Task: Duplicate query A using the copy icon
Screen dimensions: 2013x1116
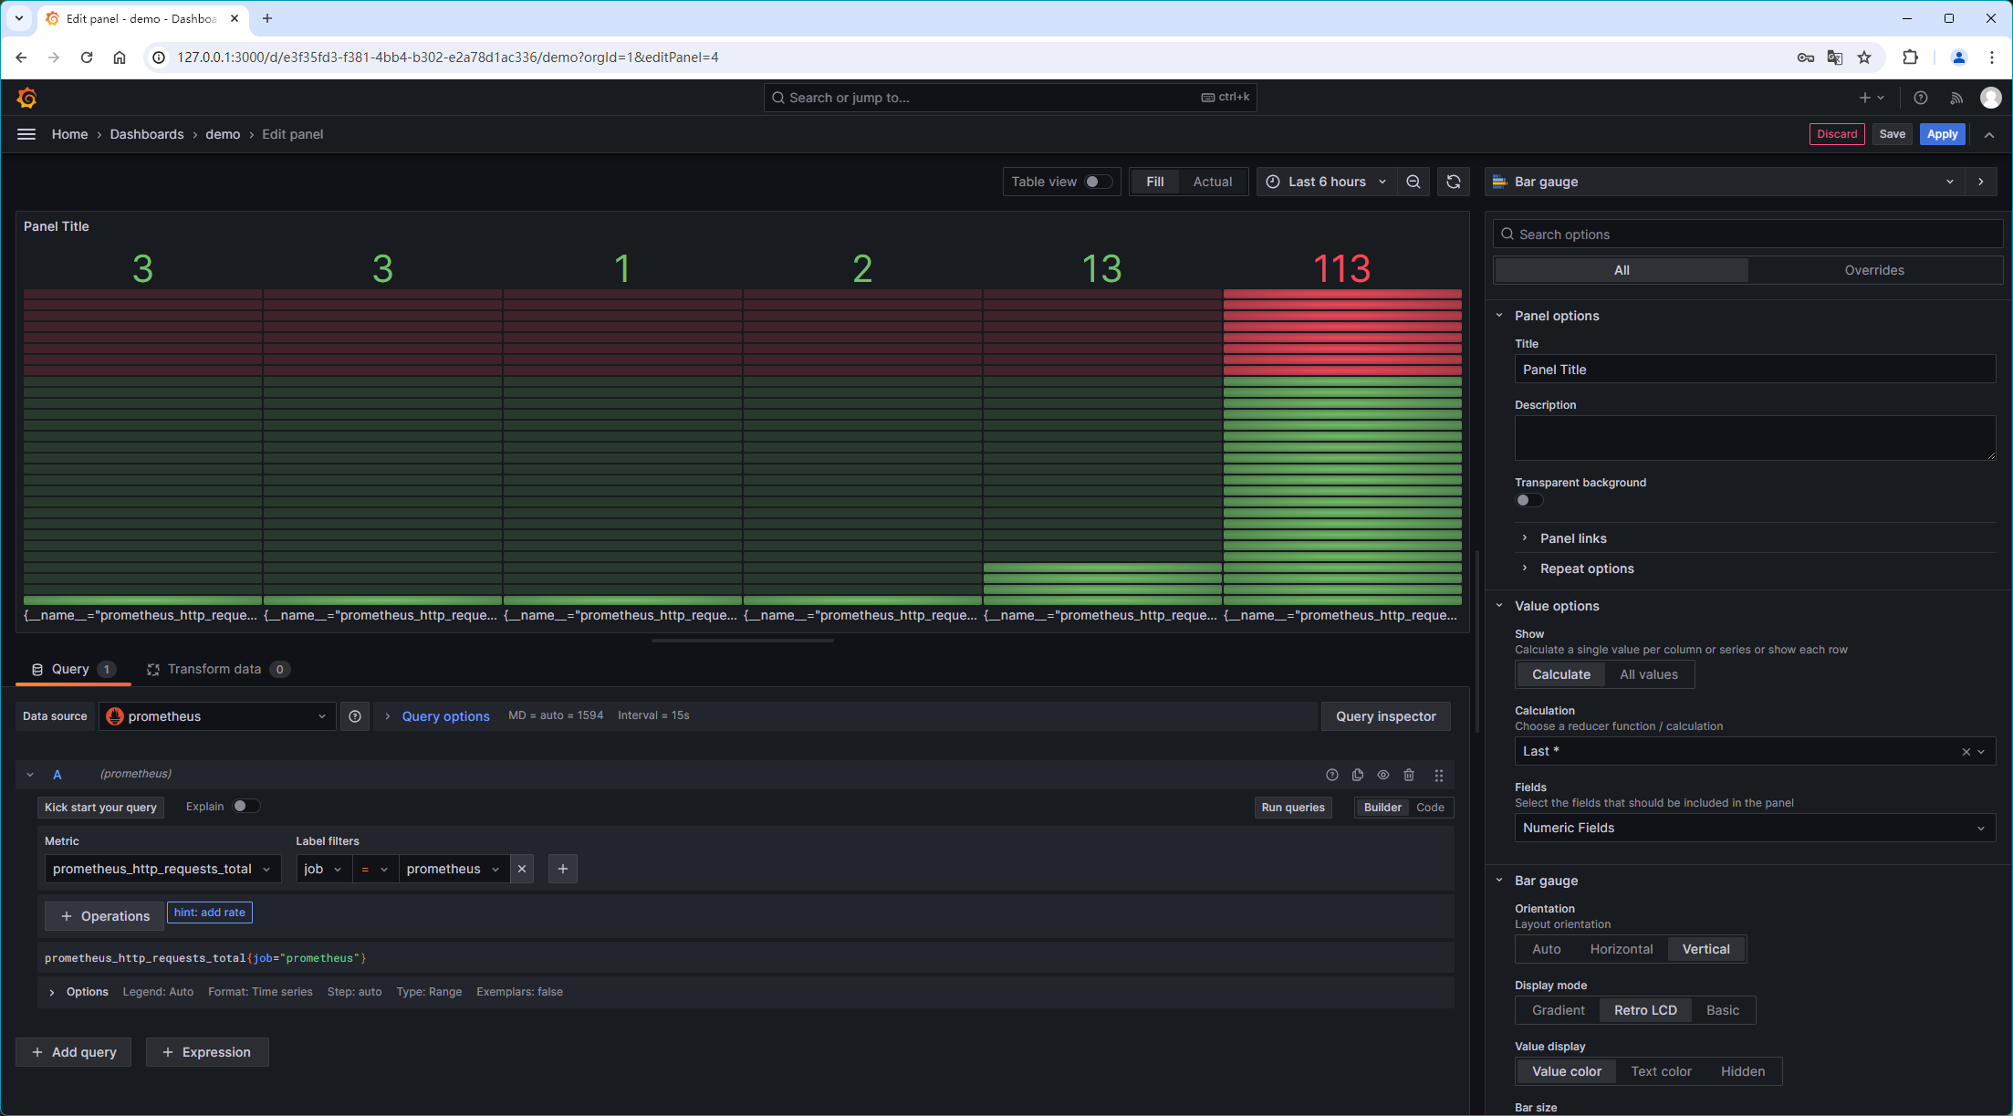Action: coord(1358,775)
